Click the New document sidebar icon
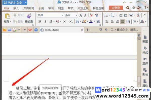The height and width of the screenshot is (100, 151). point(145,38)
